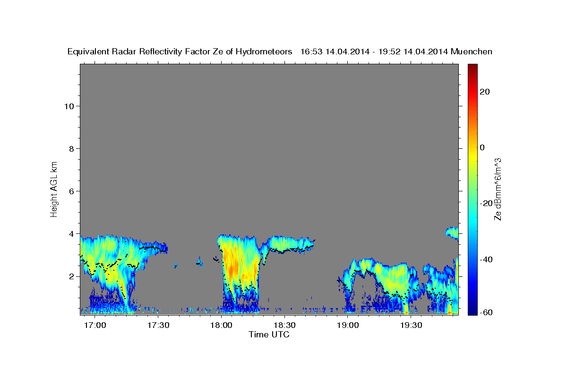The width and height of the screenshot is (567, 378).
Task: Click the colorbar '0' tick label
Action: pos(482,147)
